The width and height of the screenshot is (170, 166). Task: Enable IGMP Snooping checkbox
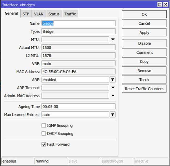click(x=44, y=126)
